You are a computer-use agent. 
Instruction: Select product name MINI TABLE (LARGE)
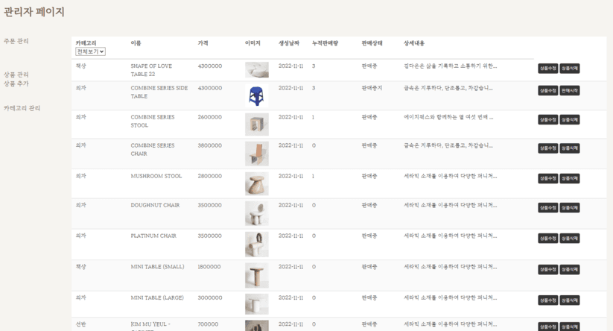point(157,297)
